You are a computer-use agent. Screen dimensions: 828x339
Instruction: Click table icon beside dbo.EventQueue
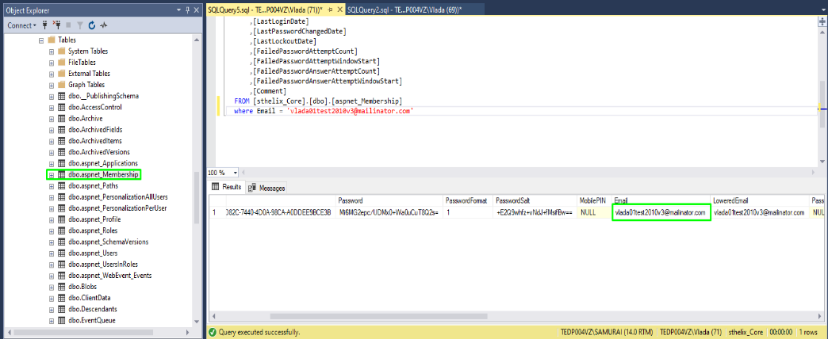point(61,320)
